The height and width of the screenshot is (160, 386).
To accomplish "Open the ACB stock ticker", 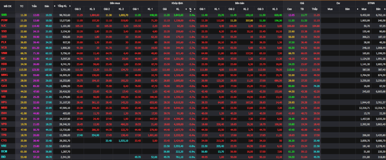I will coord(4,80).
